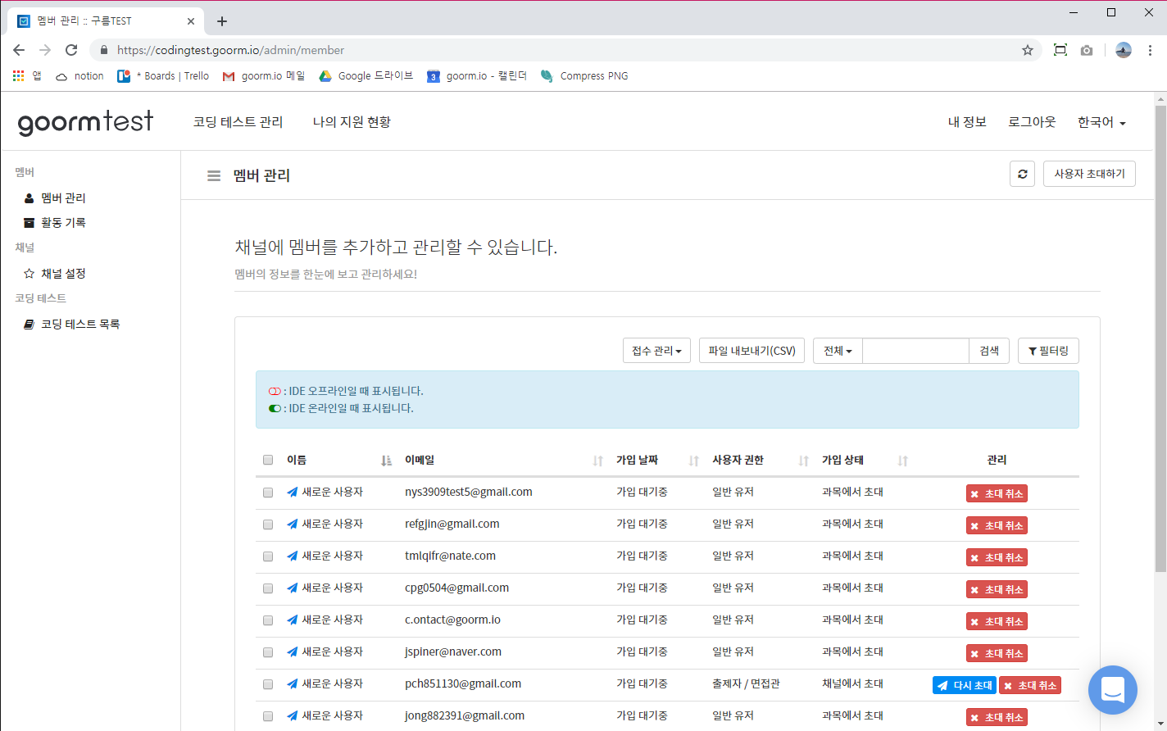Viewport: 1167px width, 731px height.
Task: Toggle the hamburger menu next to 멤버 관리
Action: [x=214, y=175]
